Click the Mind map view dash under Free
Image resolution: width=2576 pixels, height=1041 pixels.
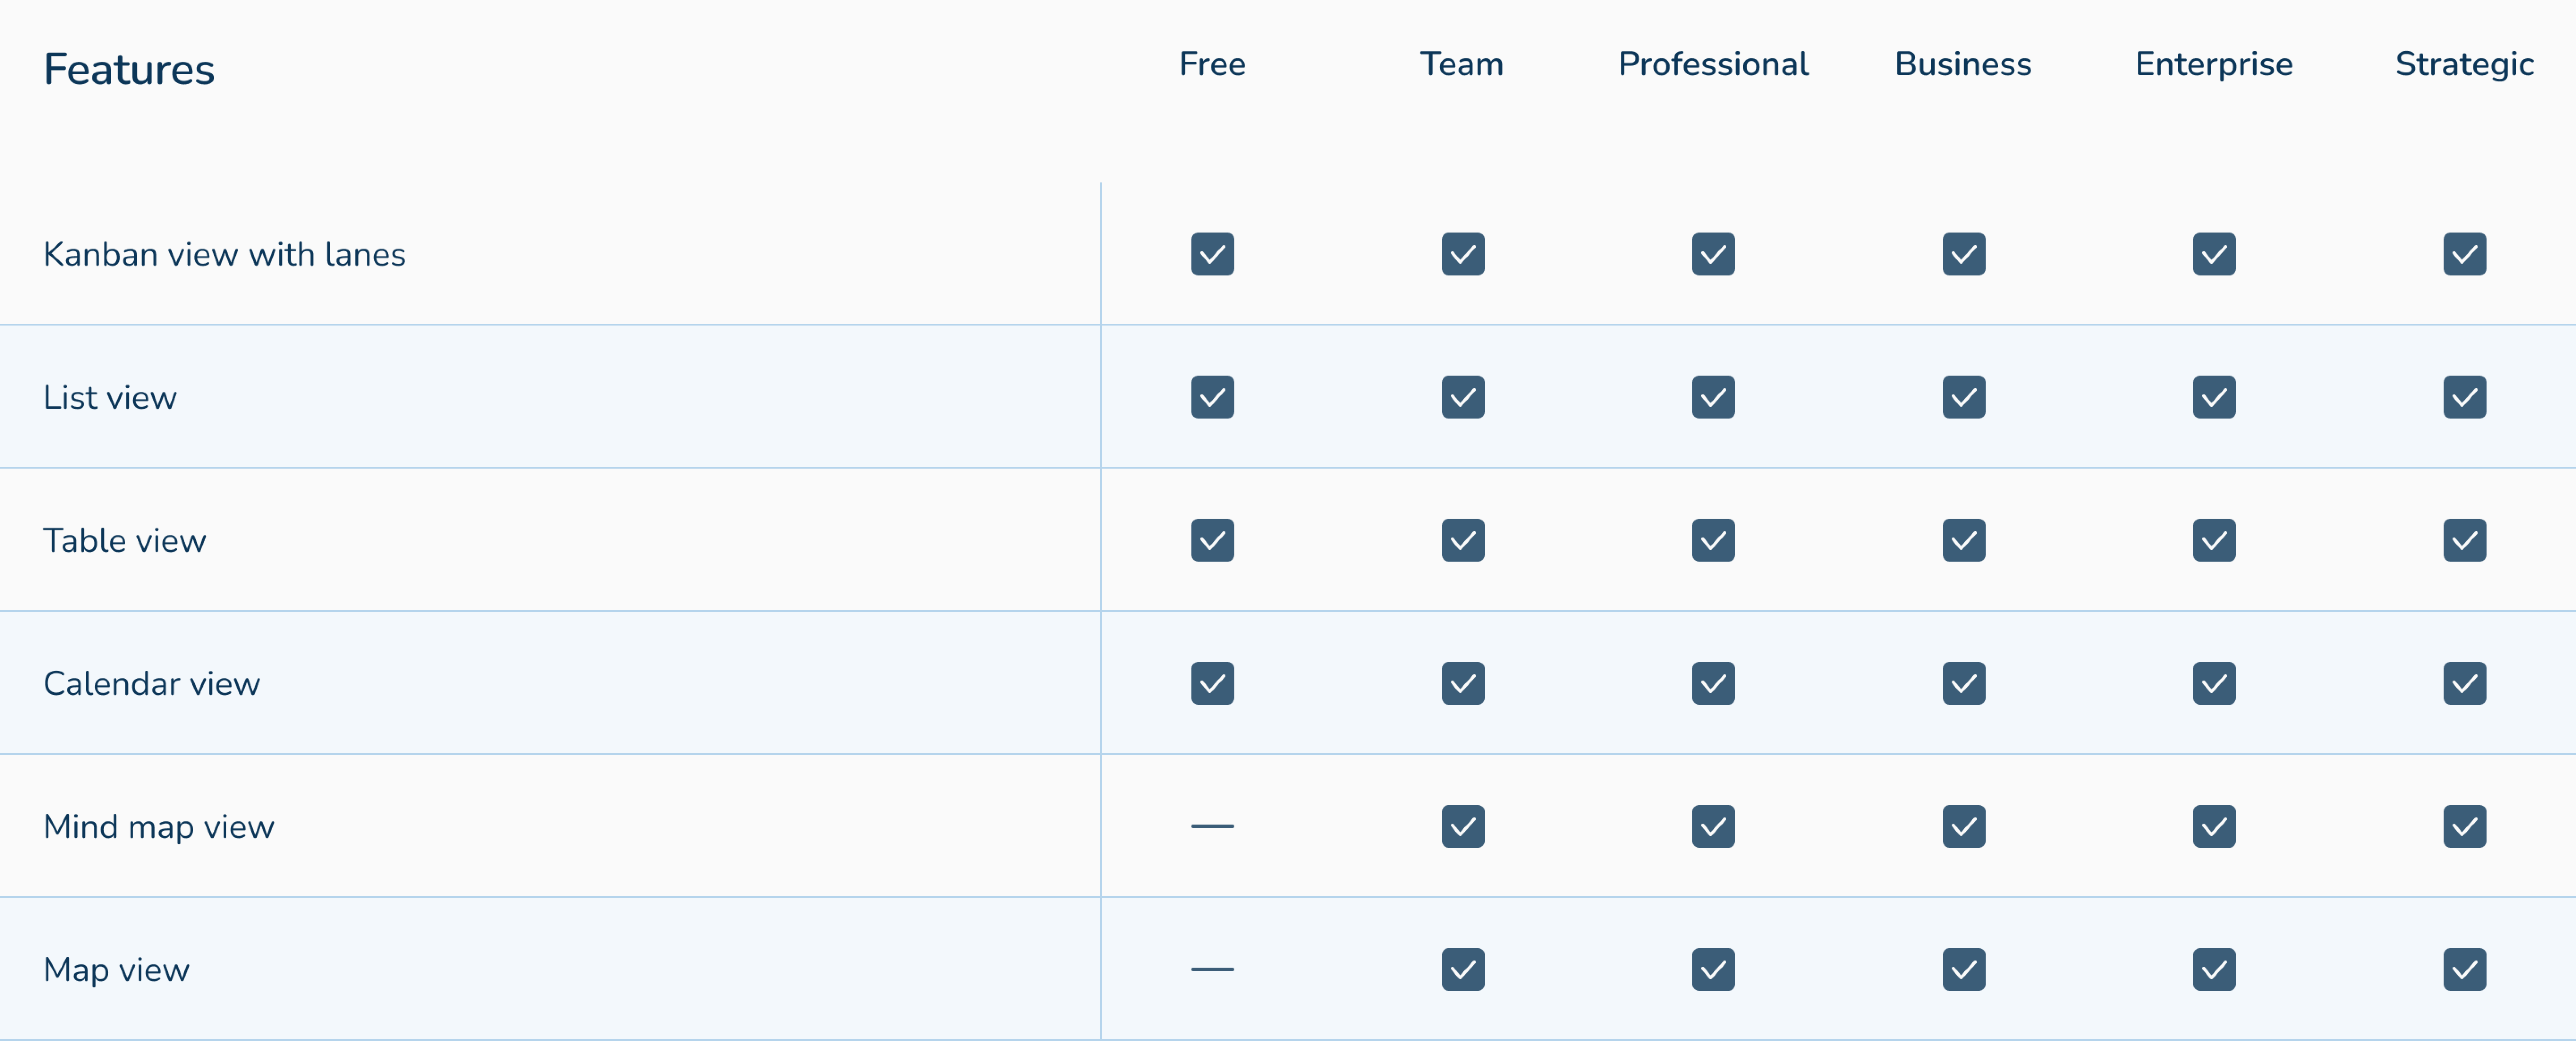click(x=1212, y=826)
